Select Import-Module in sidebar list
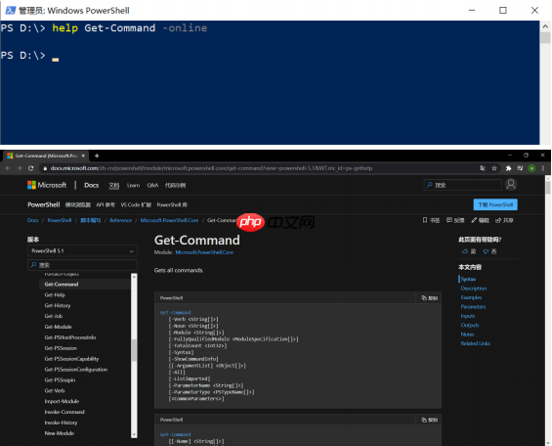Viewport: 552px width, 446px height. coord(62,401)
